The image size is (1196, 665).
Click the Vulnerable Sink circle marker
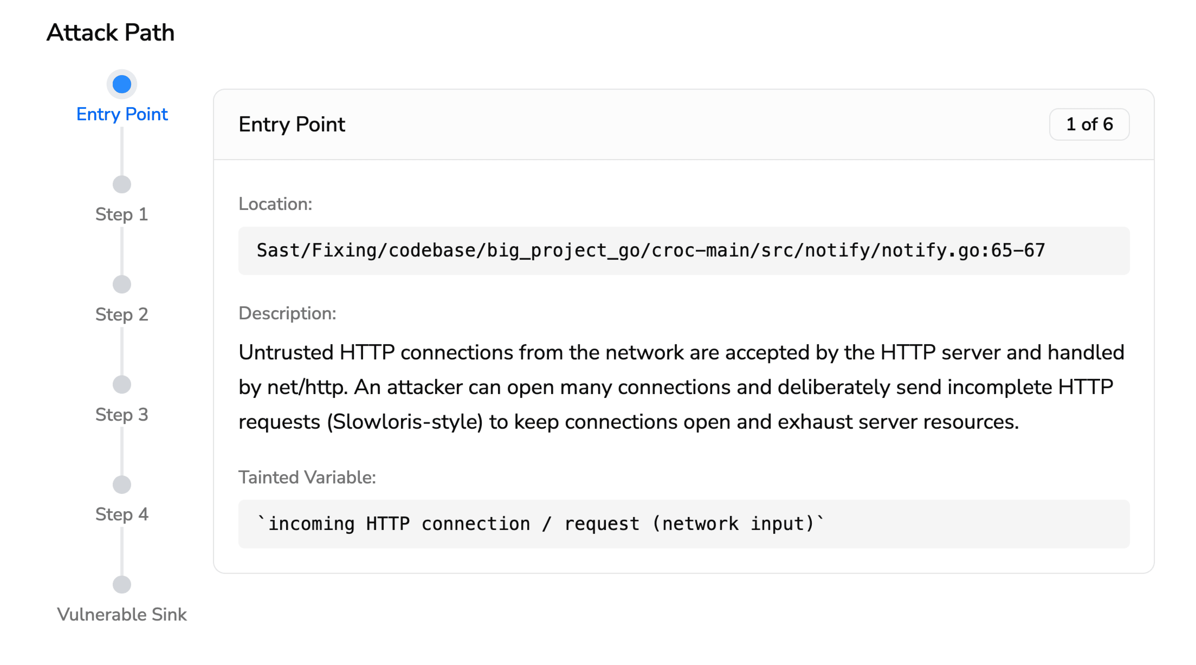(122, 584)
